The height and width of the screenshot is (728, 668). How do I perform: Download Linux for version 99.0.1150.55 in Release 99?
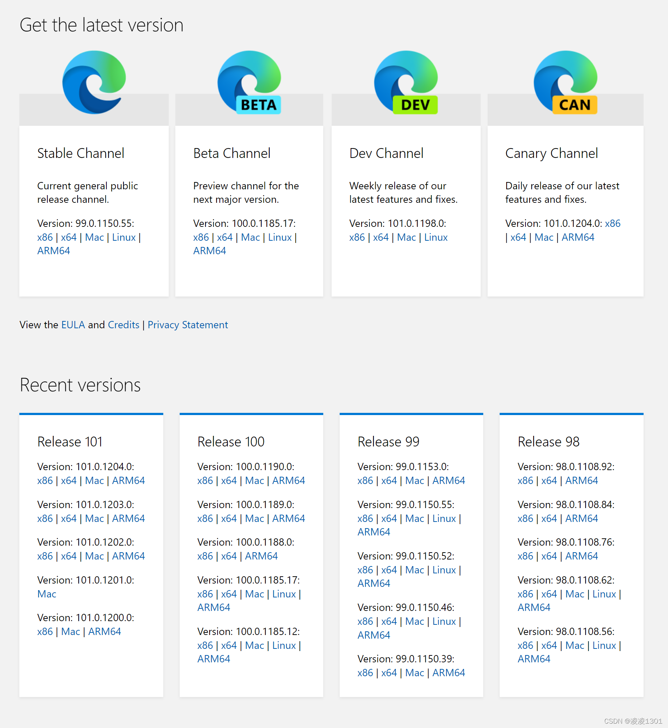point(444,518)
